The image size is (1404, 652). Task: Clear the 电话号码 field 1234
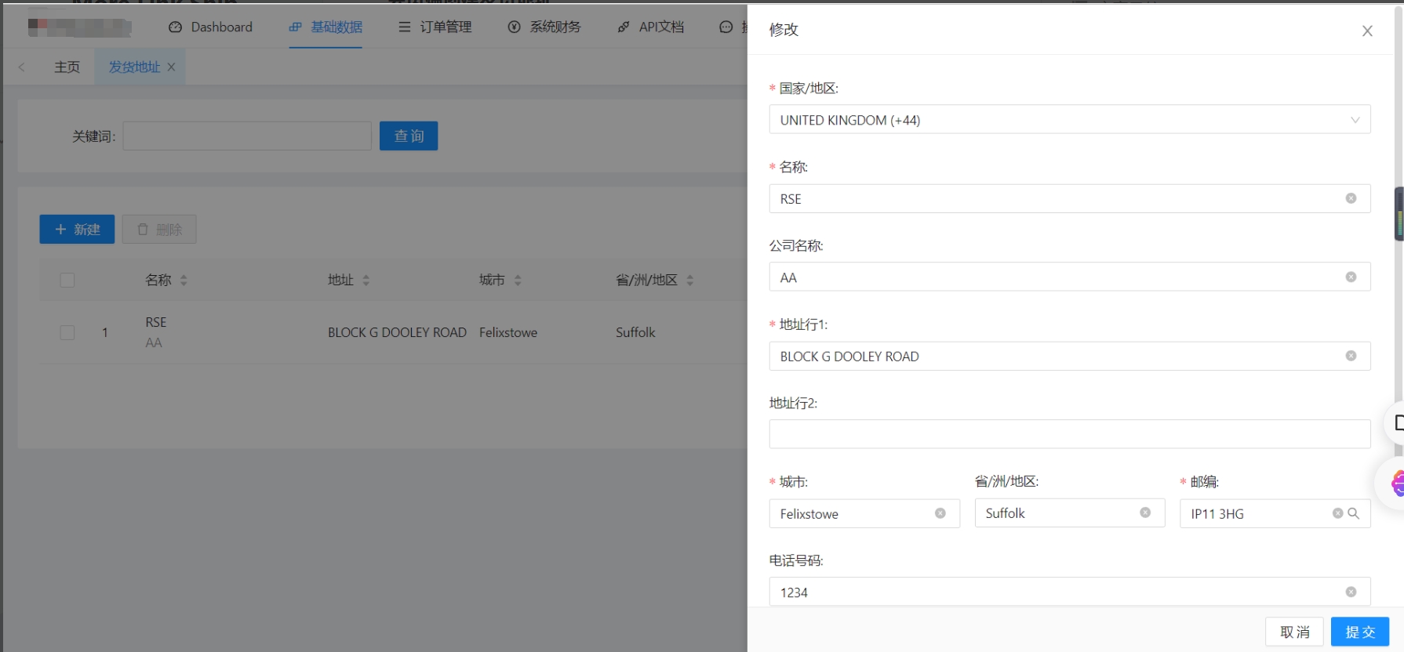pos(1351,592)
